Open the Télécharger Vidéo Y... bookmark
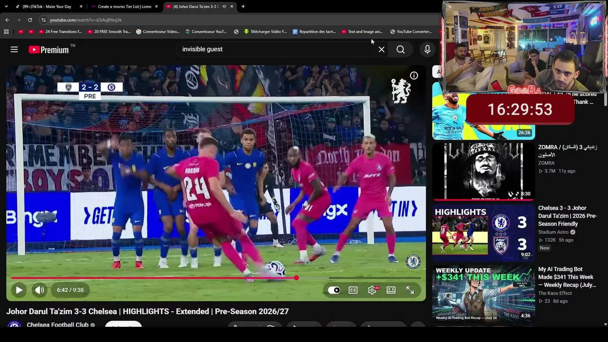The width and height of the screenshot is (608, 342). point(266,32)
